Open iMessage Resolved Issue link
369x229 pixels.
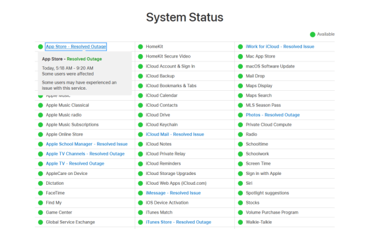(173, 193)
